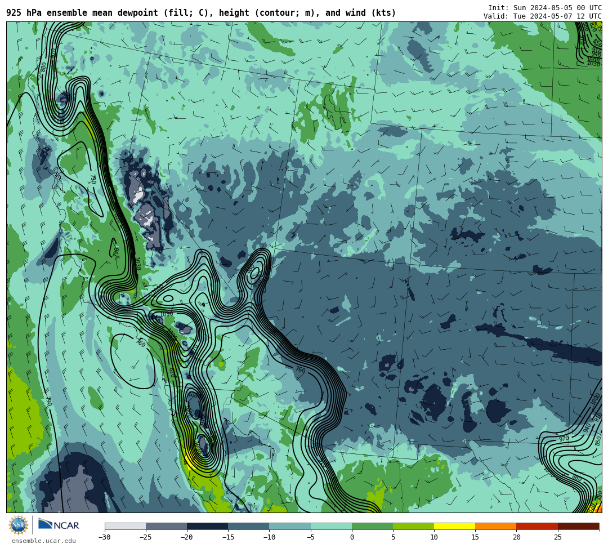Click the 0 to 5 green colorbar swatch
The image size is (608, 548).
click(x=372, y=526)
